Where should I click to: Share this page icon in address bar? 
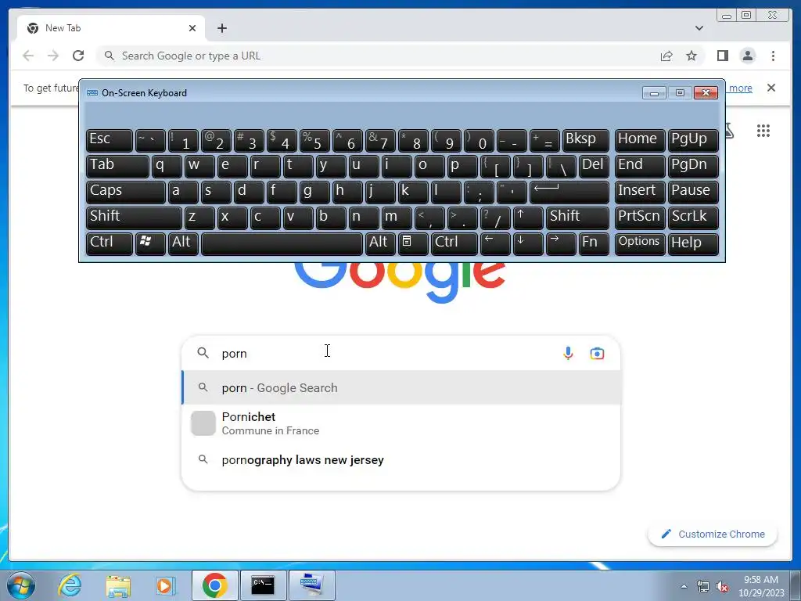tap(666, 56)
